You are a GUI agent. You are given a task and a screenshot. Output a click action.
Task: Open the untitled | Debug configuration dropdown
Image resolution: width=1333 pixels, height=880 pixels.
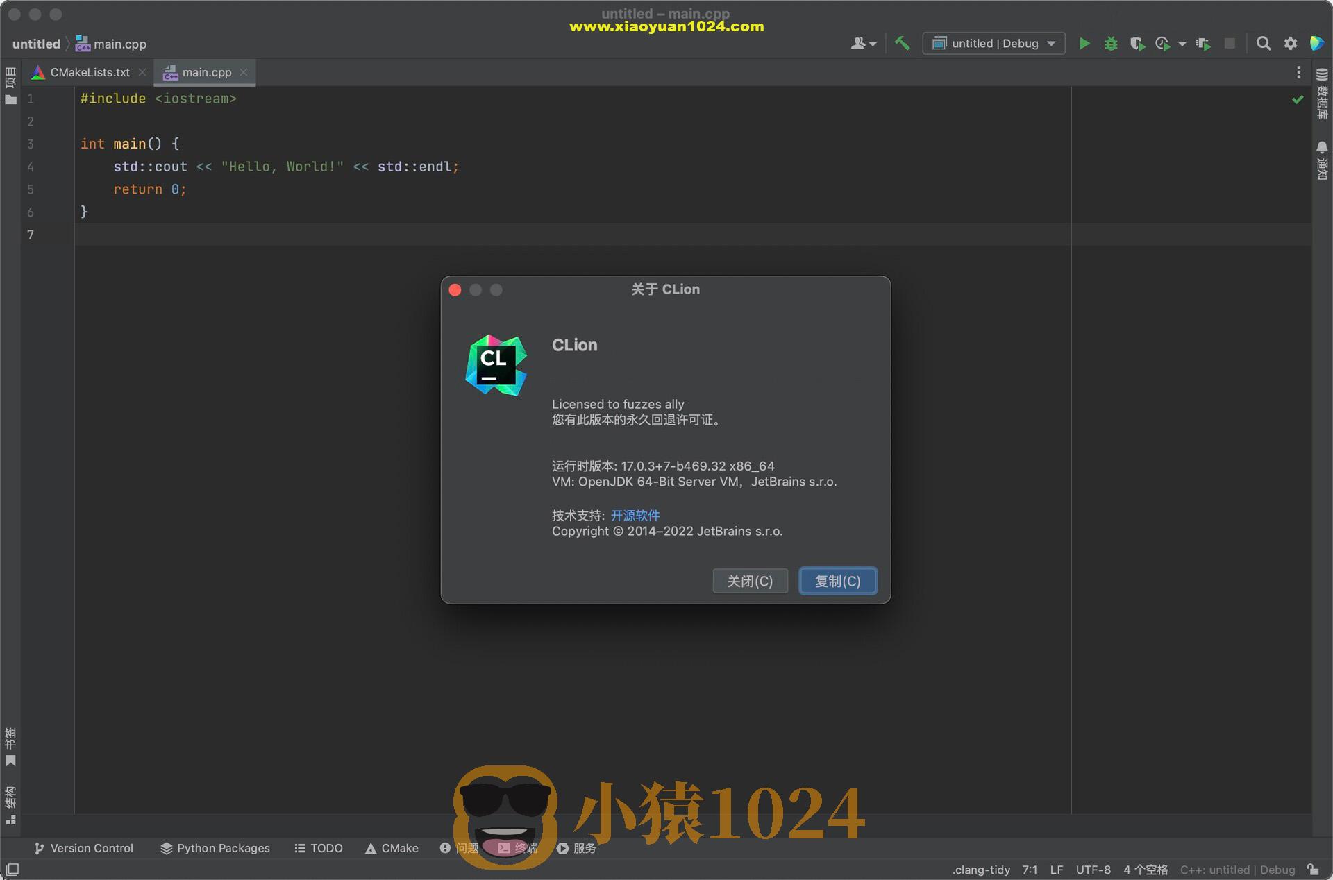993,43
